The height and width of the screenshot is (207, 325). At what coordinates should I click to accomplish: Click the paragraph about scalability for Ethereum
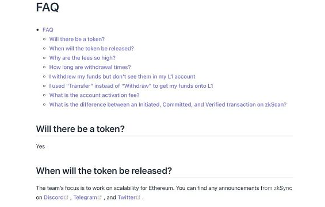(164, 193)
